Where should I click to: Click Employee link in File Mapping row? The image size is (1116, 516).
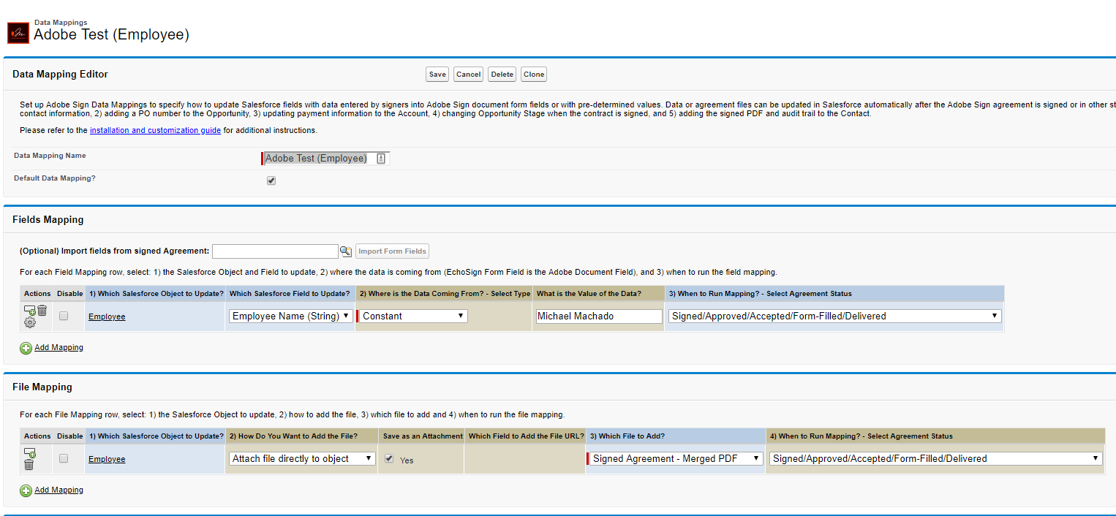click(107, 459)
